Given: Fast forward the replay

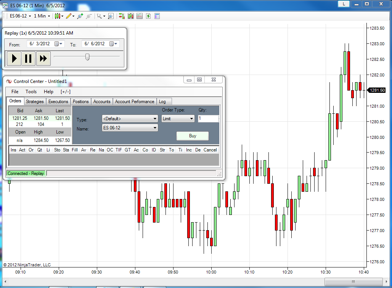Looking at the screenshot, I should [x=43, y=59].
